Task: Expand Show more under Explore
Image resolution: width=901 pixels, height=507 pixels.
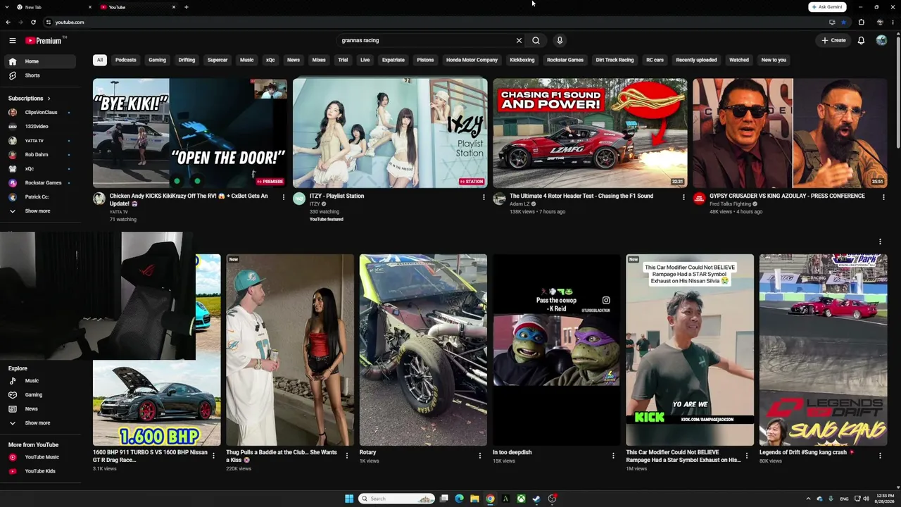Action: (x=40, y=423)
